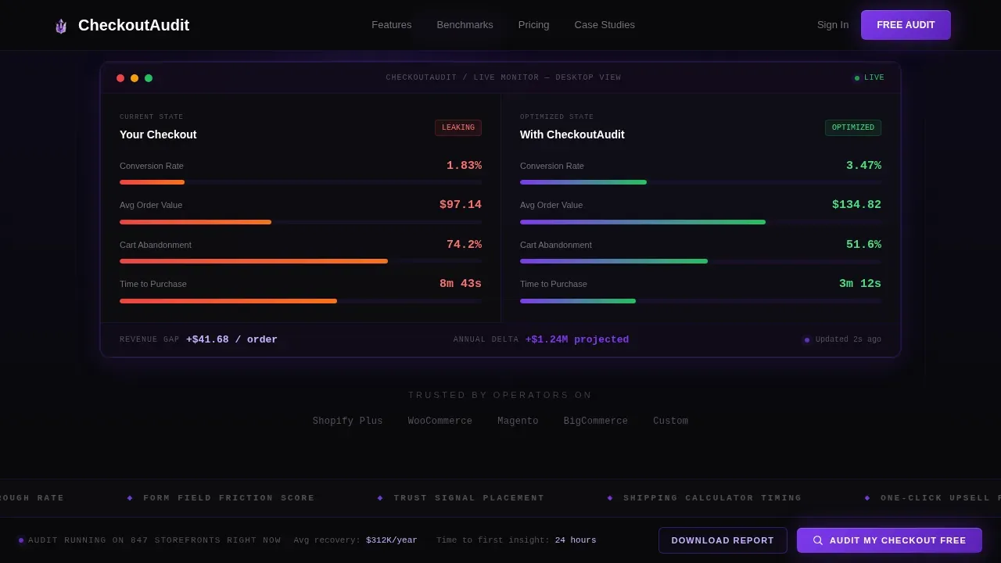Click the 74.2% abandonment value

[x=464, y=245]
